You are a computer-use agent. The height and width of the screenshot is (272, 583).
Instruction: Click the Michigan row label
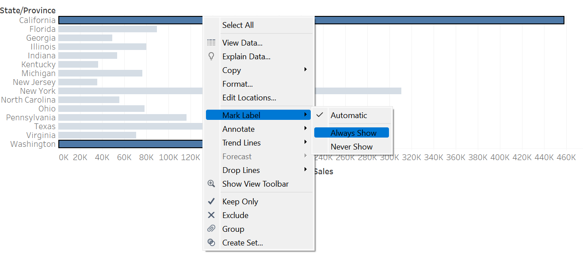pos(39,73)
